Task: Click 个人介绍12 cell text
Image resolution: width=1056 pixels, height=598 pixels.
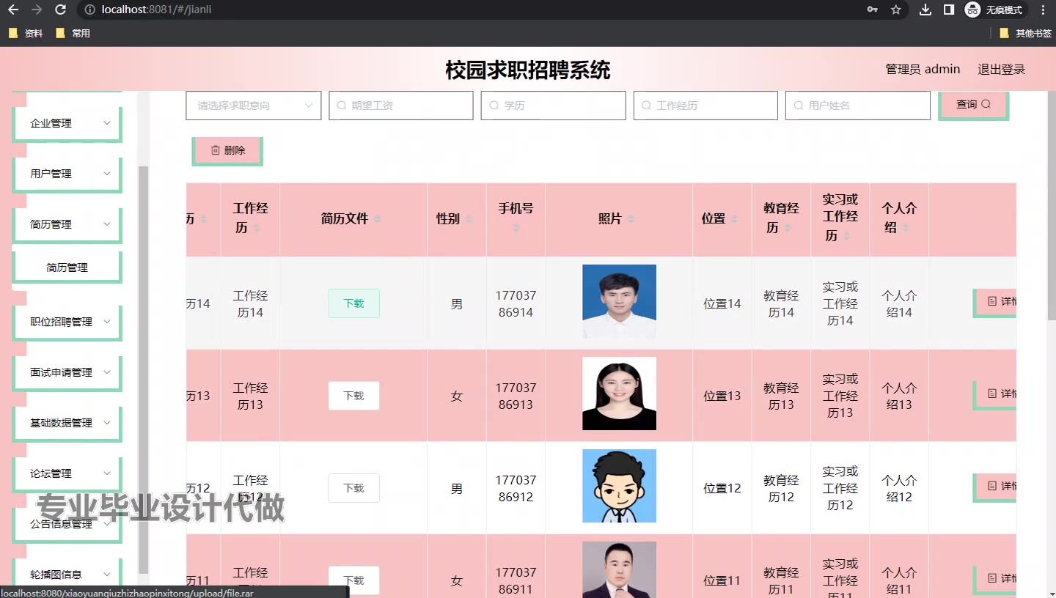Action: point(899,488)
